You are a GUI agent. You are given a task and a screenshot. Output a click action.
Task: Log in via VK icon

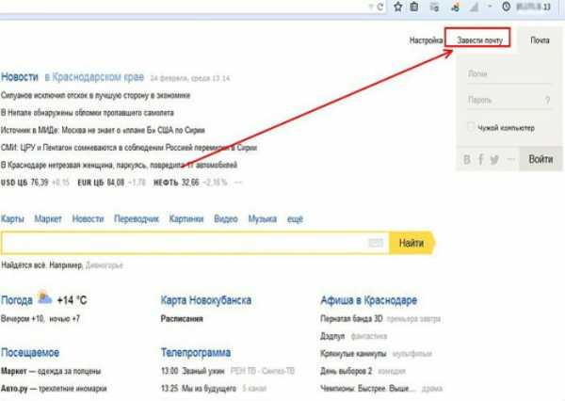pos(467,159)
